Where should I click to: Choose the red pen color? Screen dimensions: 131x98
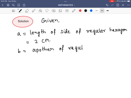pyautogui.click(x=80, y=11)
